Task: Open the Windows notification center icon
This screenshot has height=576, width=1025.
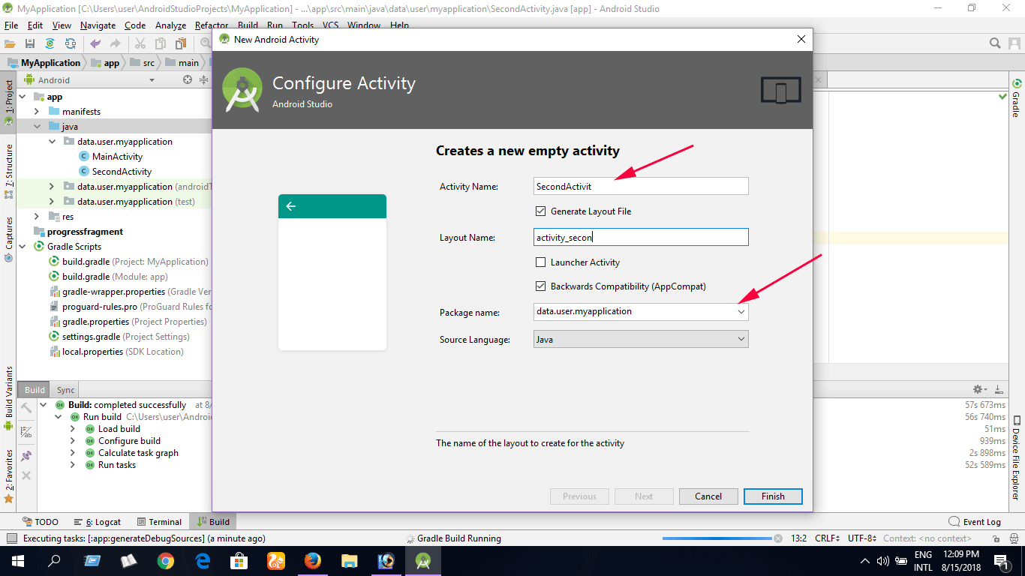Action: pos(1001,561)
